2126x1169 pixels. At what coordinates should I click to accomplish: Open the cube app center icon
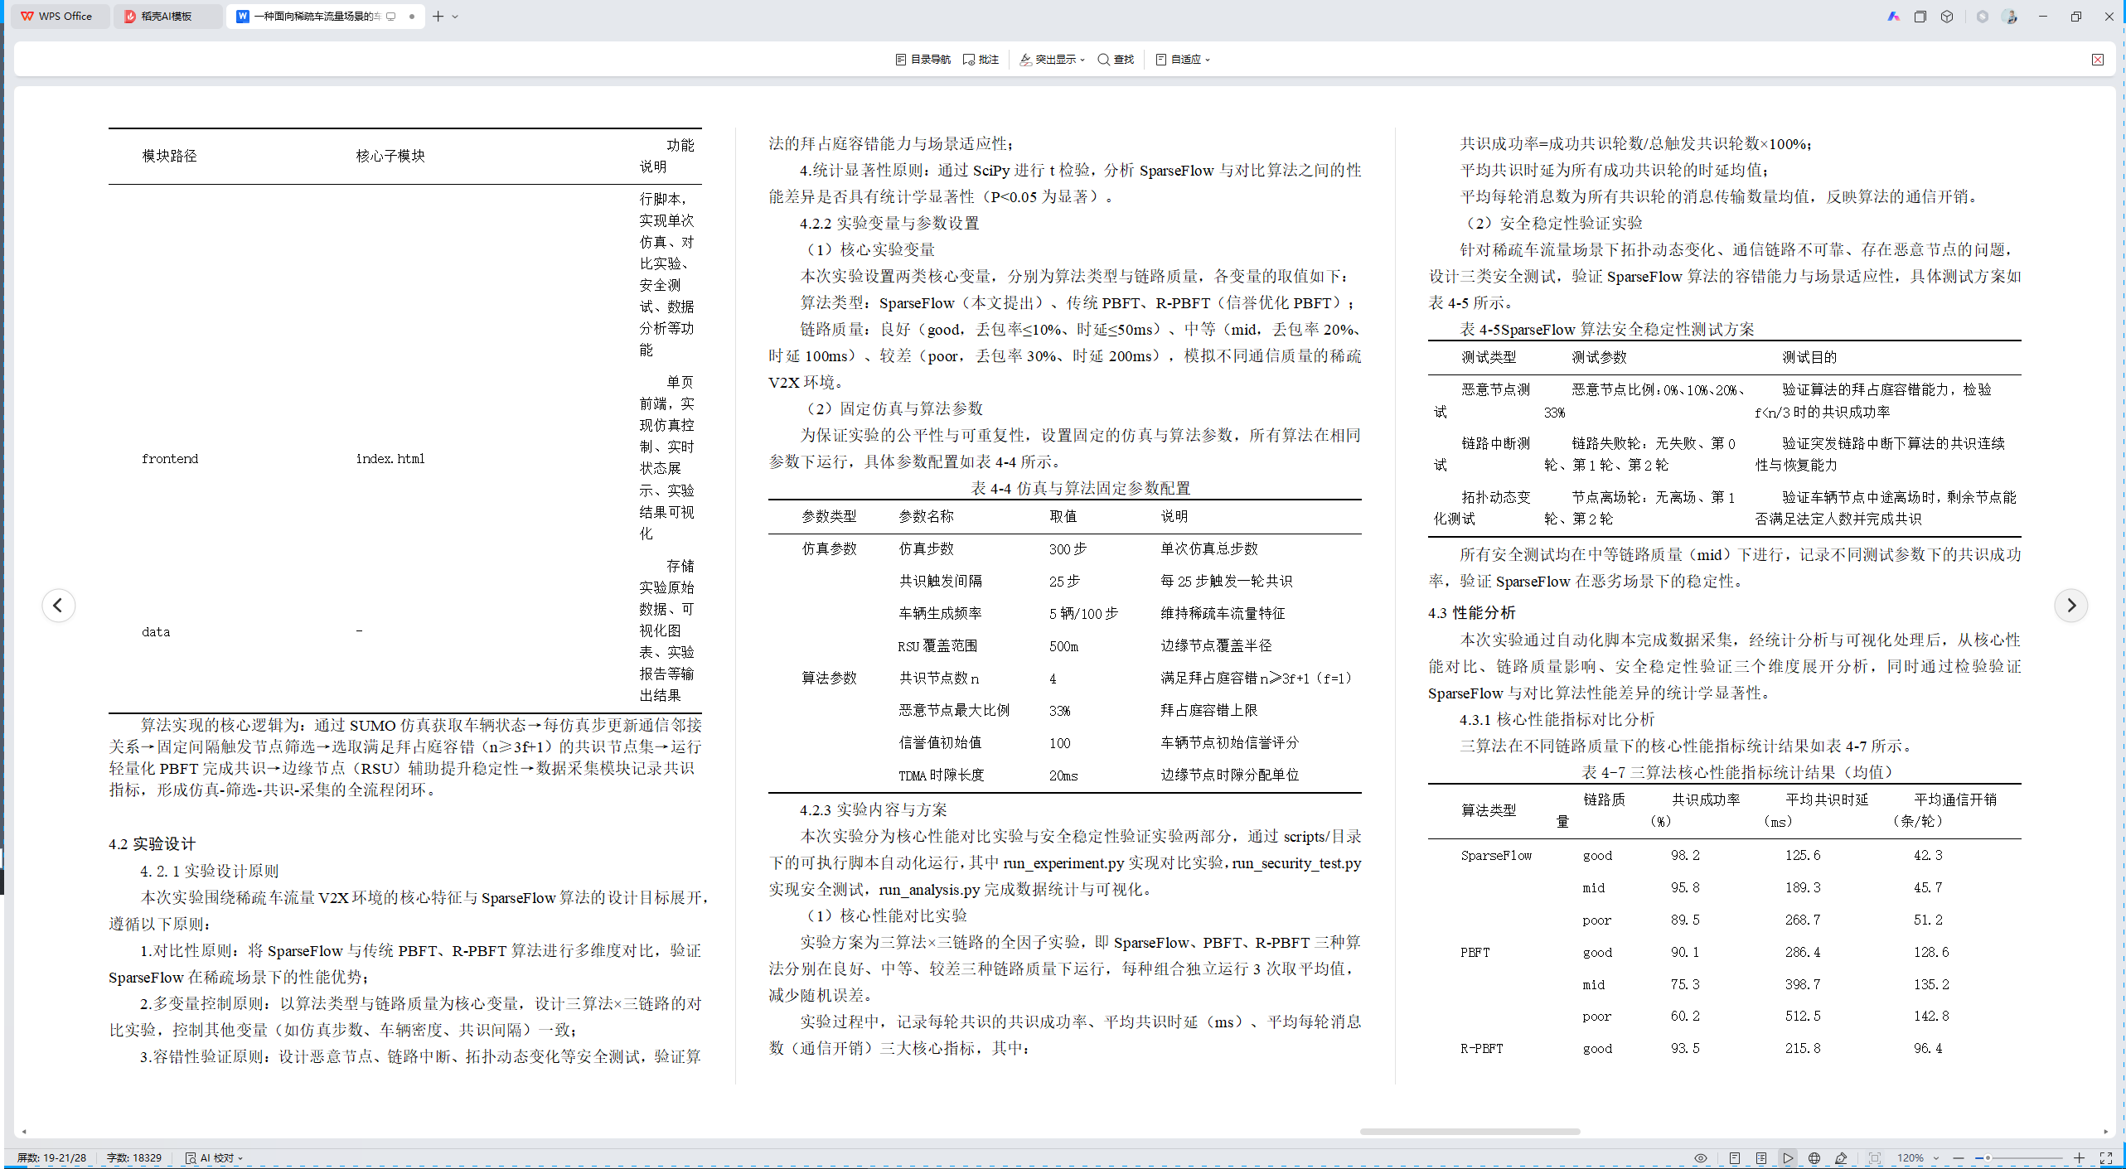click(x=1947, y=17)
